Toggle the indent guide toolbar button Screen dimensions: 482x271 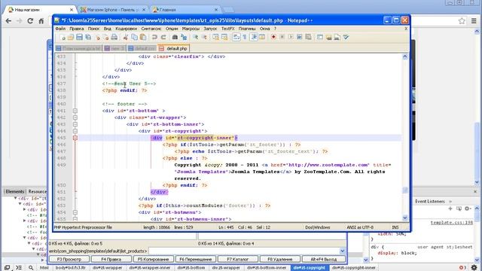tap(254, 37)
